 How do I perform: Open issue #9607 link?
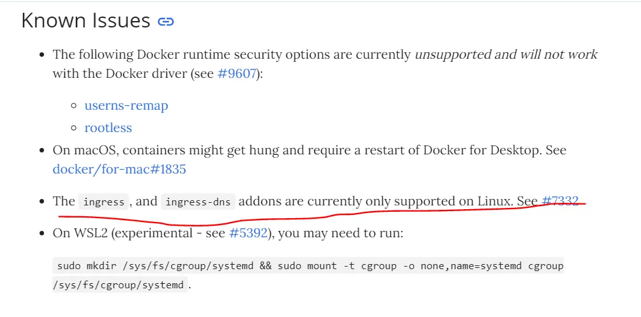tap(237, 73)
